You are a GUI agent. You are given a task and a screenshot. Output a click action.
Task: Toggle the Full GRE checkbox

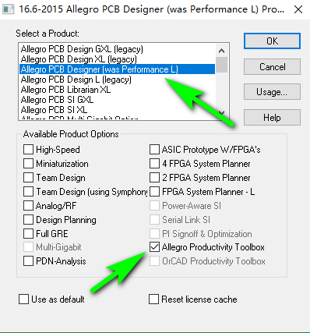point(28,234)
